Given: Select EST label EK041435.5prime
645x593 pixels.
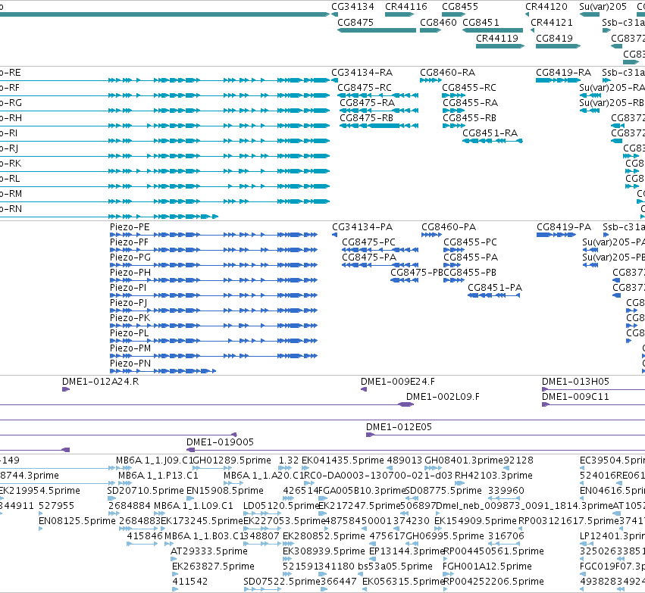Looking at the screenshot, I should coord(343,460).
